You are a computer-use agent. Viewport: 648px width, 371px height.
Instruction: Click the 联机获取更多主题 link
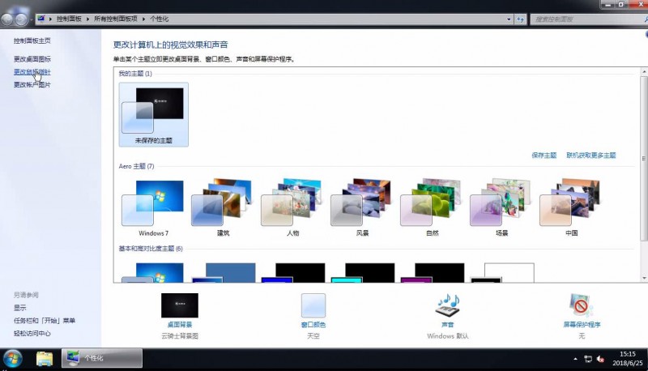click(x=591, y=156)
